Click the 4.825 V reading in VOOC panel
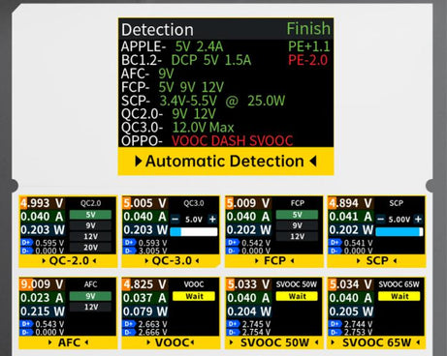447x356 pixels. (144, 284)
